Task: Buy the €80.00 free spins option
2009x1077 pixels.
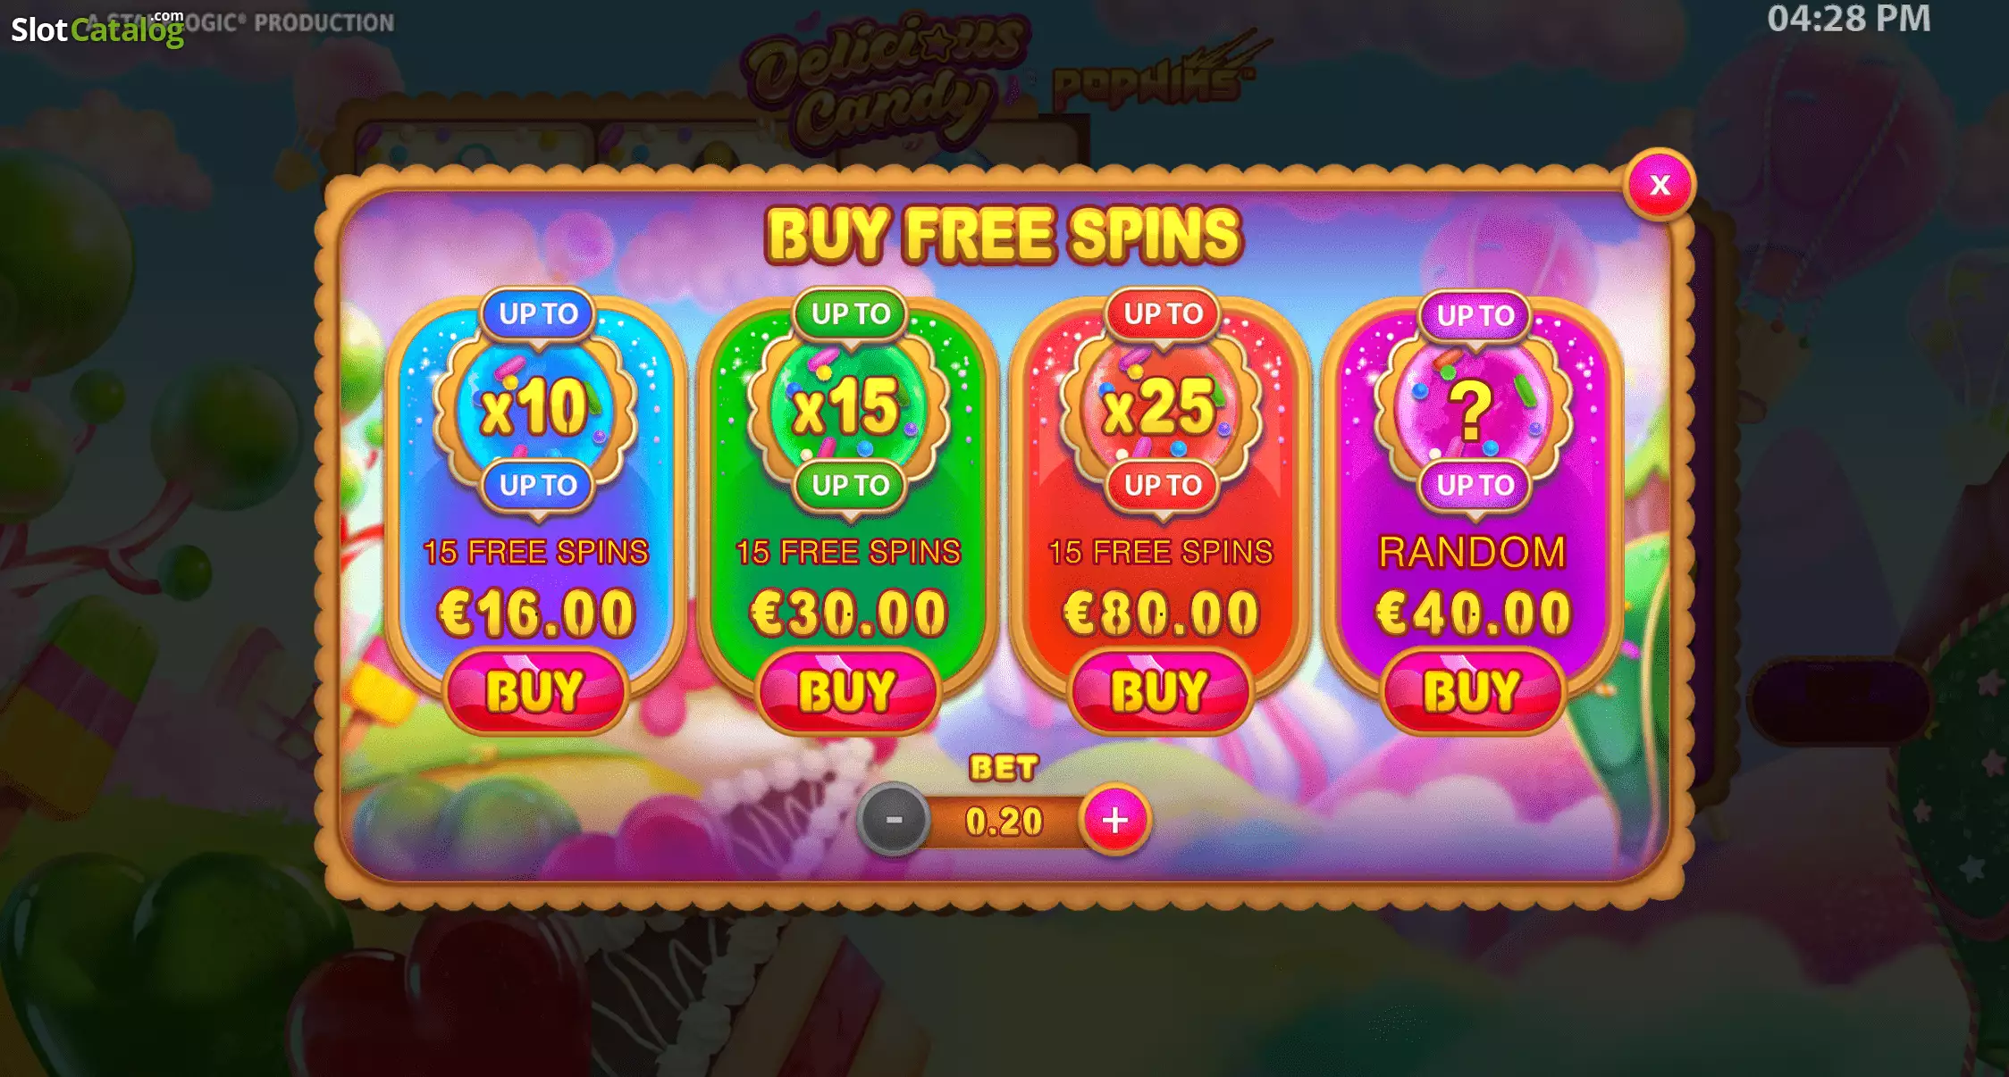Action: pyautogui.click(x=1160, y=691)
